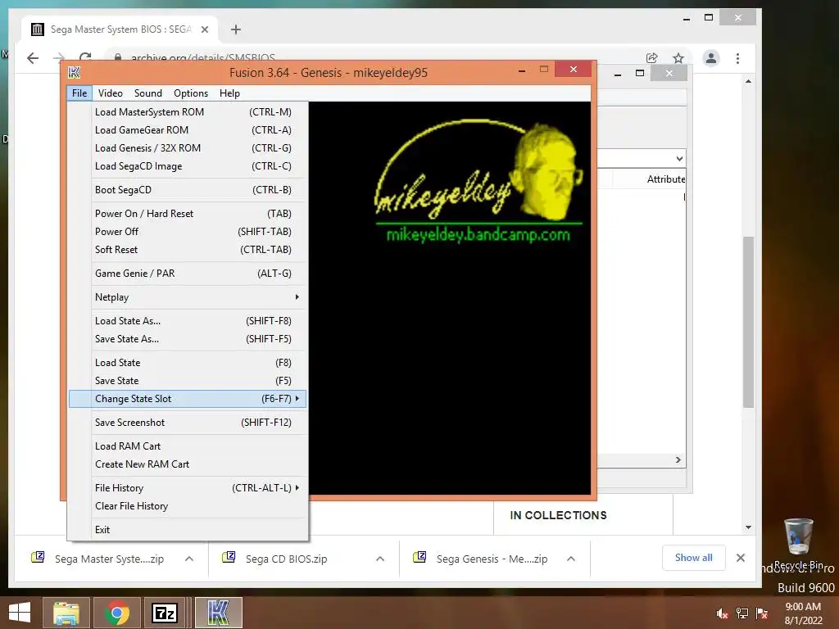Open the Video menu
839x629 pixels.
coord(111,93)
